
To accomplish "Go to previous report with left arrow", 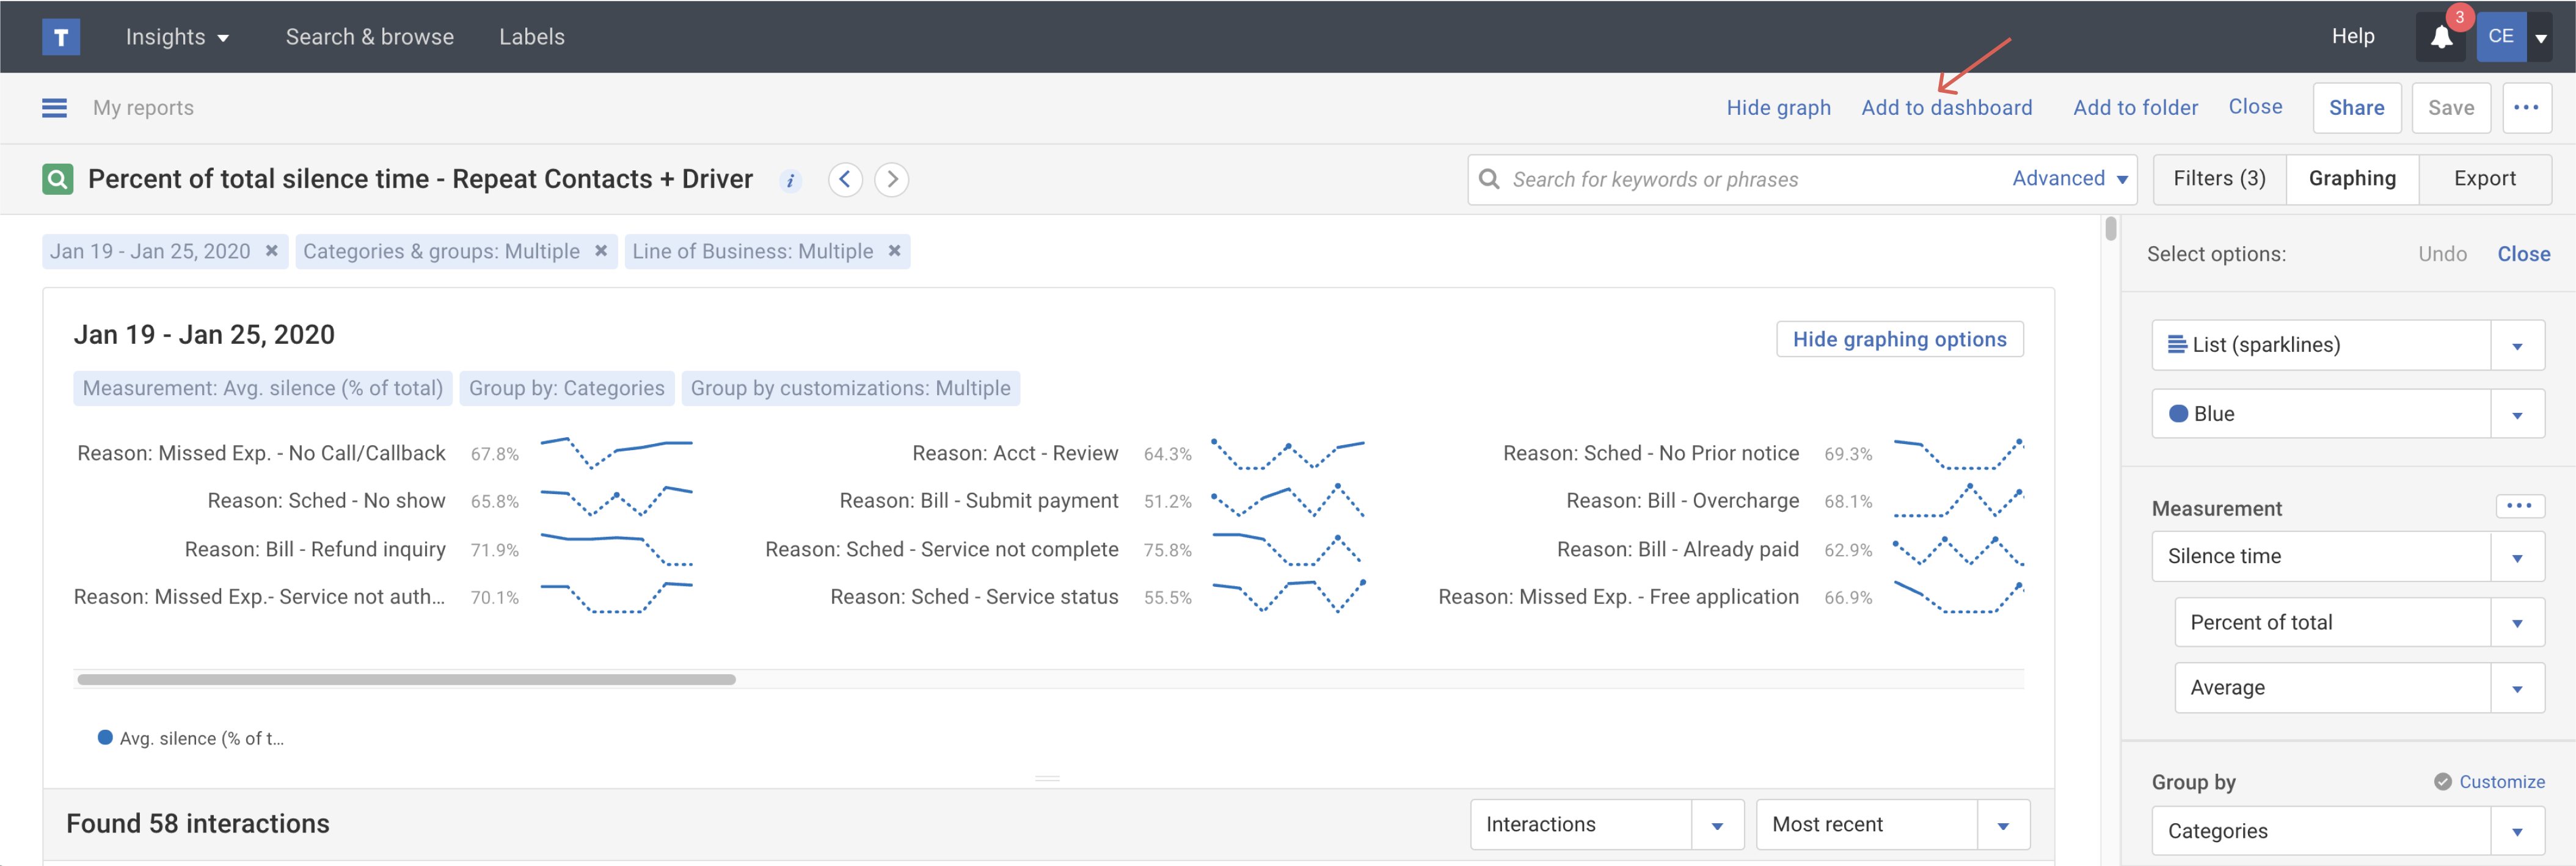I will [x=845, y=180].
